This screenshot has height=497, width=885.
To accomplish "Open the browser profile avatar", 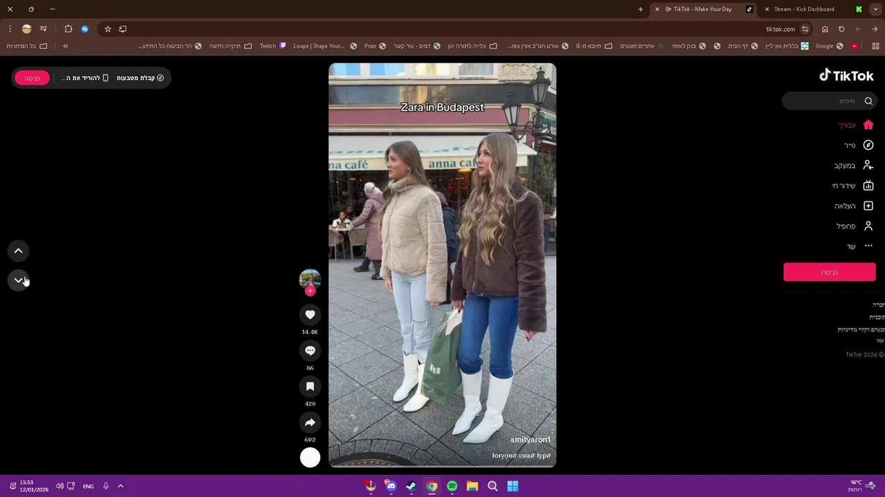I will (26, 29).
